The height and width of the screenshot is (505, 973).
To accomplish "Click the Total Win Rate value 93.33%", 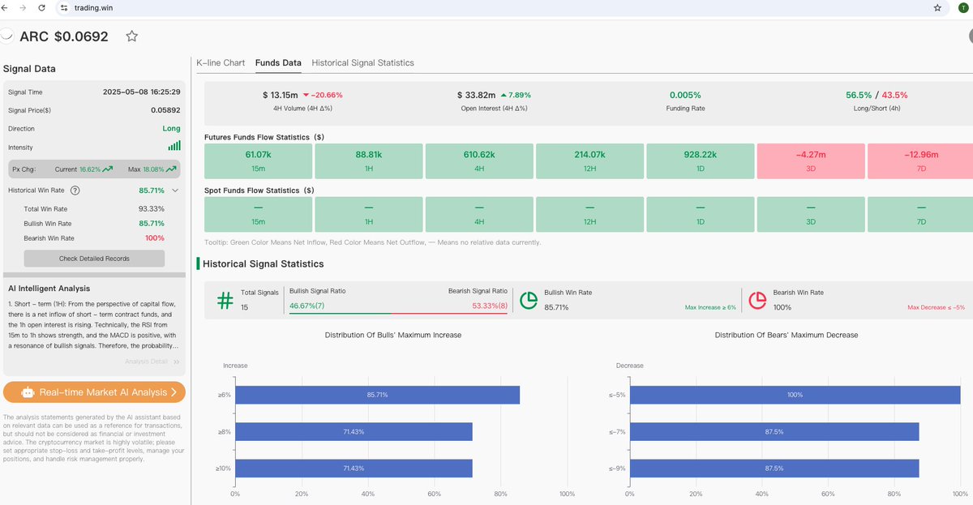I will click(151, 209).
